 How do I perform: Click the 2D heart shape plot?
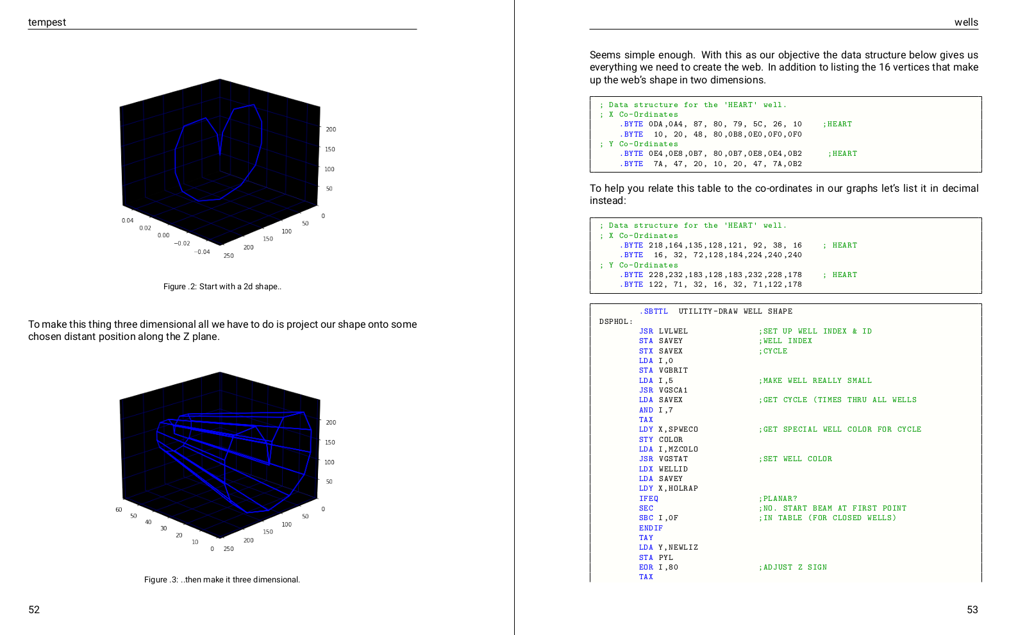[221, 166]
